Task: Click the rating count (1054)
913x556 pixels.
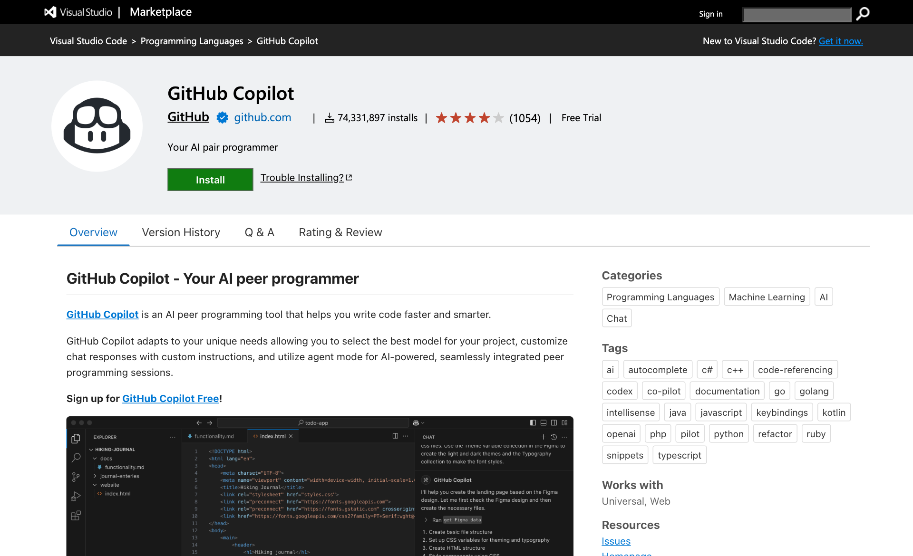Action: pos(524,118)
